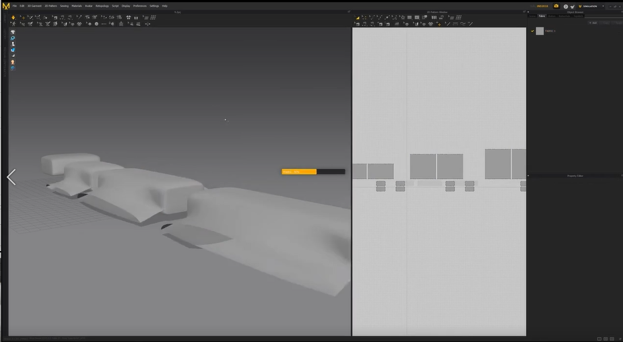Select the Select/Move tool with yellow star
The height and width of the screenshot is (342, 623).
point(22,18)
